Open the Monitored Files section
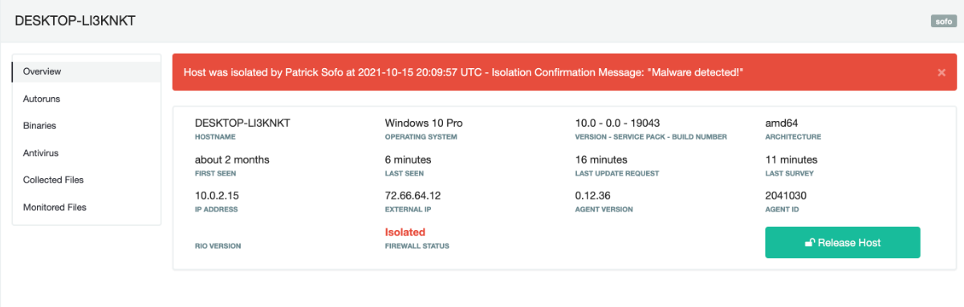964x307 pixels. tap(87, 208)
